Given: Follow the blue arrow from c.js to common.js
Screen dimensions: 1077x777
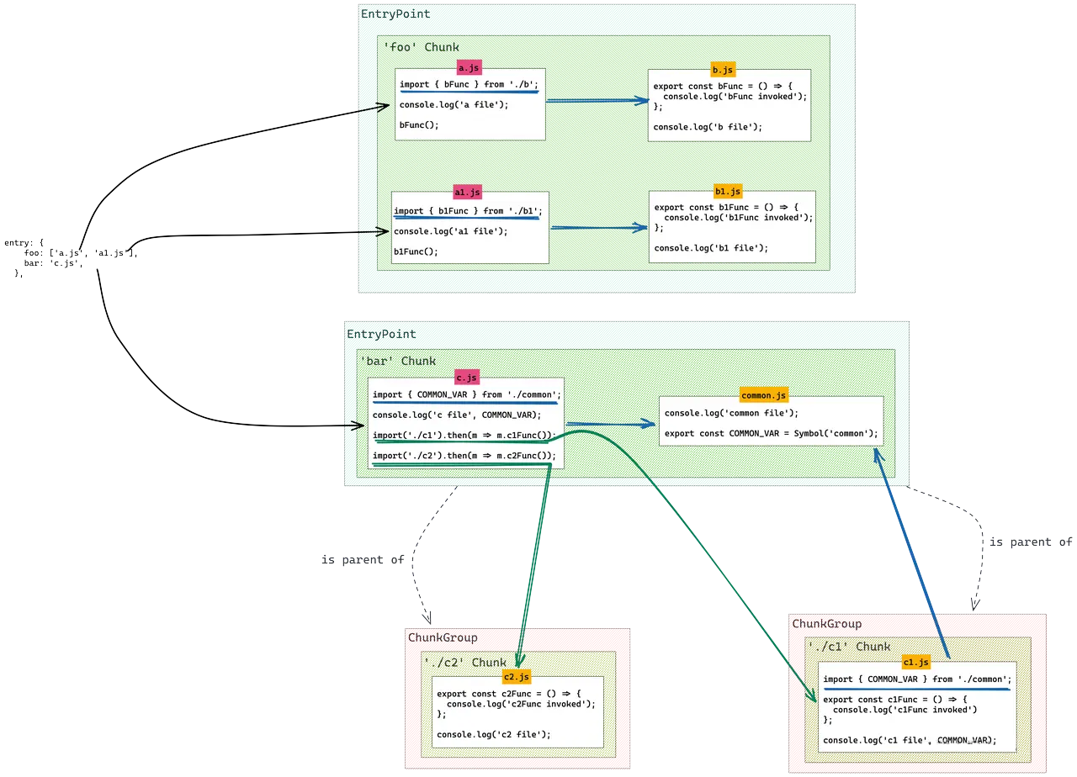Looking at the screenshot, I should pos(610,423).
